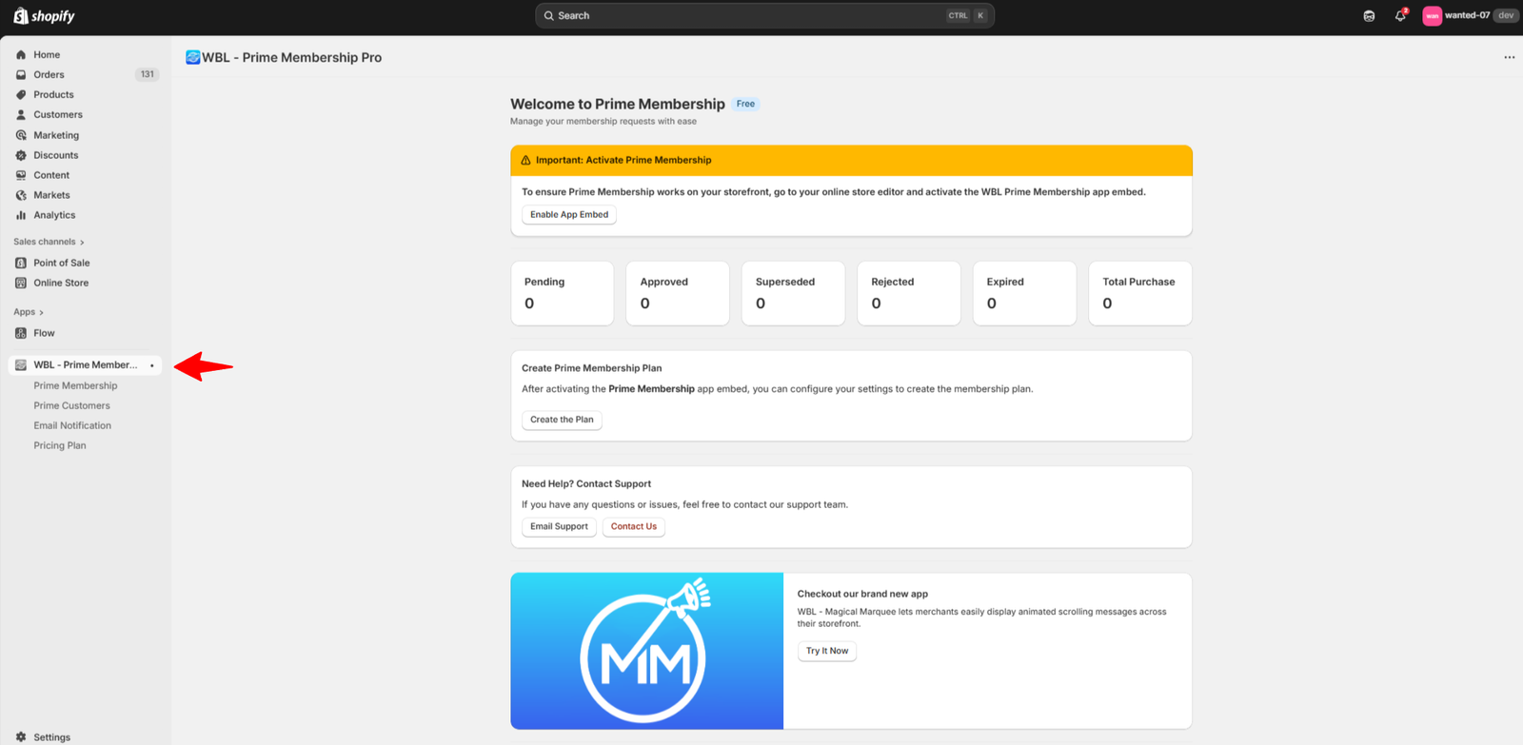Viewport: 1523px width, 745px height.
Task: Click the WBL app logo in page header
Action: [x=192, y=57]
